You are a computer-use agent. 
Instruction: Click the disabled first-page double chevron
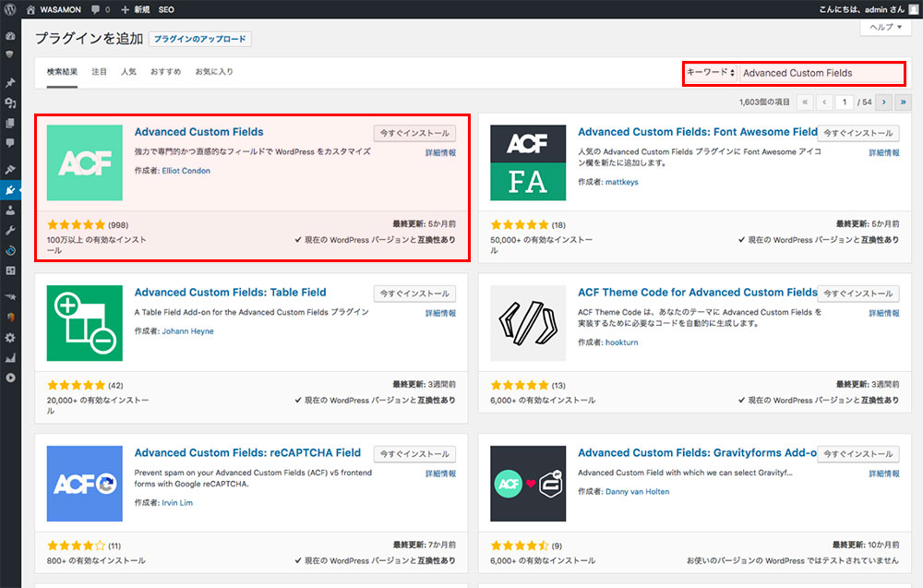pos(805,102)
